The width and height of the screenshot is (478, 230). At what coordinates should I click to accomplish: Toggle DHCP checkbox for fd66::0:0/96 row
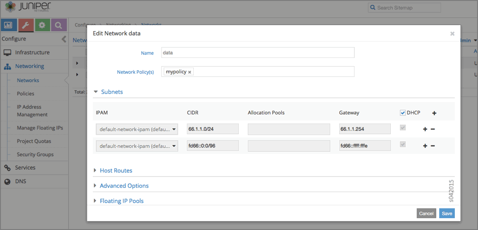[x=403, y=145]
